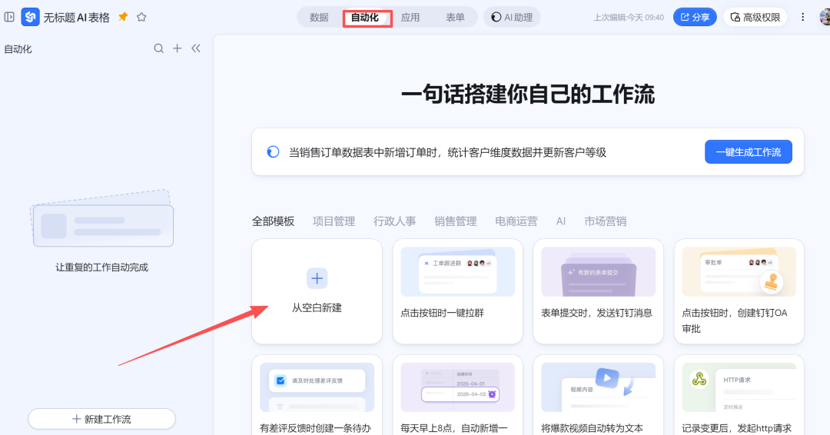This screenshot has height=435, width=830.
Task: Click the user avatar in top right
Action: [825, 17]
